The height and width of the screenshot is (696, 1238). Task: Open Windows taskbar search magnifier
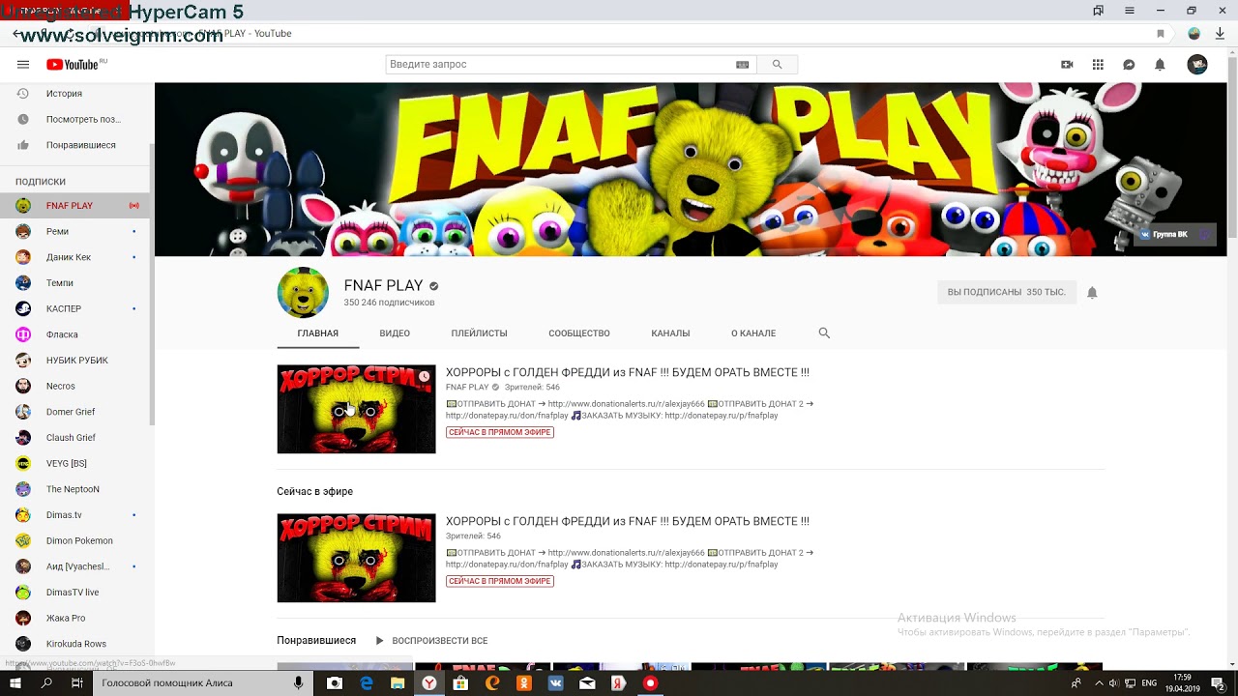point(46,682)
